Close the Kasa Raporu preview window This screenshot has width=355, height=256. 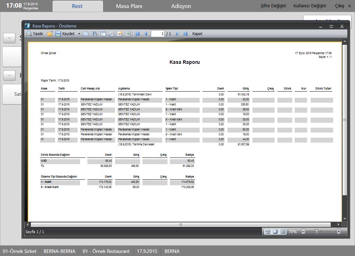click(342, 26)
